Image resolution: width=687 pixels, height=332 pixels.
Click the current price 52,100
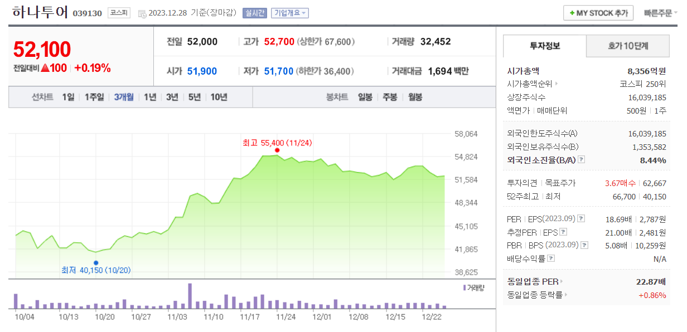click(42, 50)
